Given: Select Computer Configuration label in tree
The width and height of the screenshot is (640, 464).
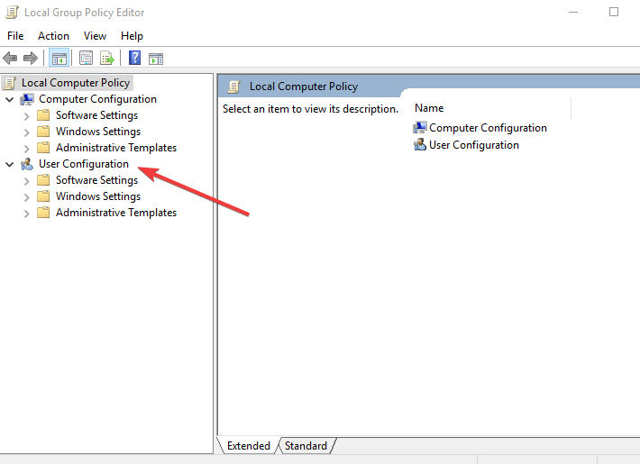Looking at the screenshot, I should point(97,99).
